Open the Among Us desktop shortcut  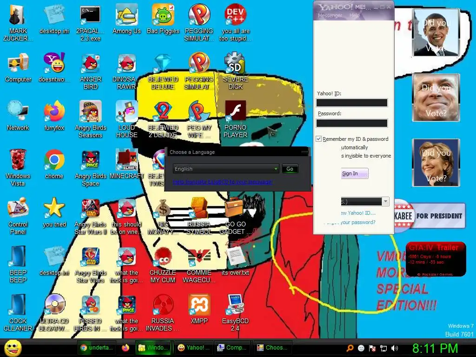tap(126, 19)
